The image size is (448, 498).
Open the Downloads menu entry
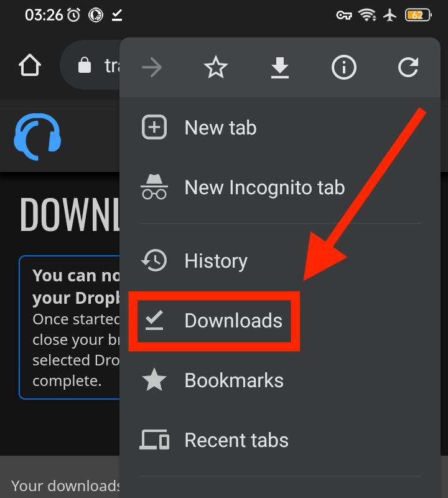click(233, 321)
